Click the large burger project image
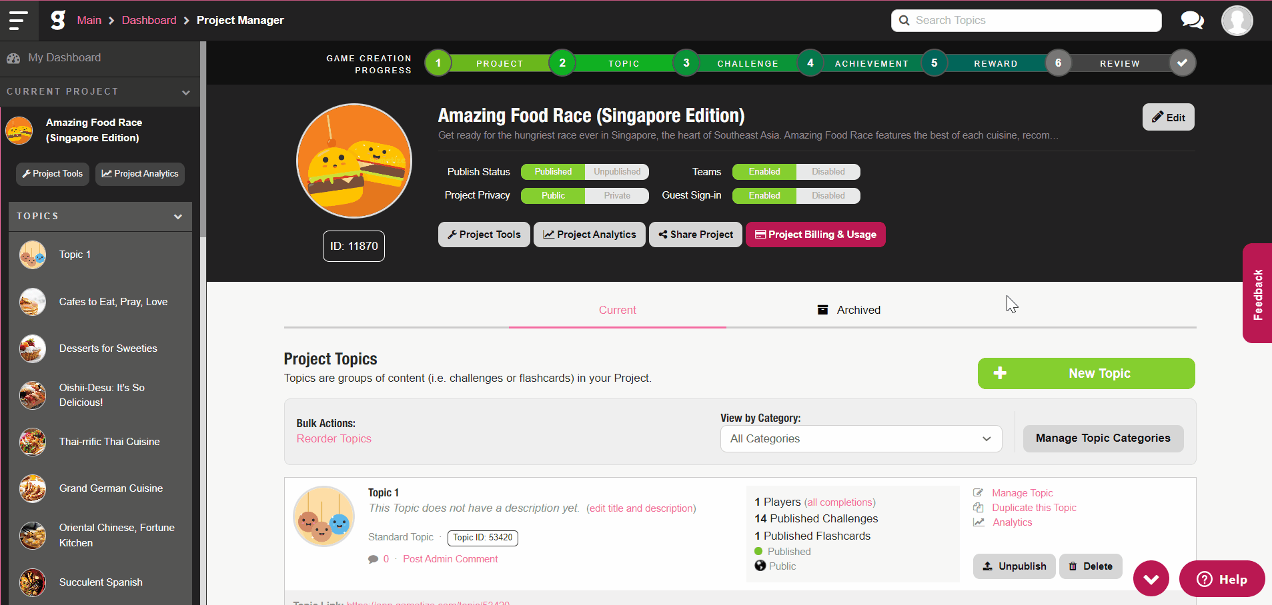This screenshot has height=605, width=1272. click(x=354, y=161)
